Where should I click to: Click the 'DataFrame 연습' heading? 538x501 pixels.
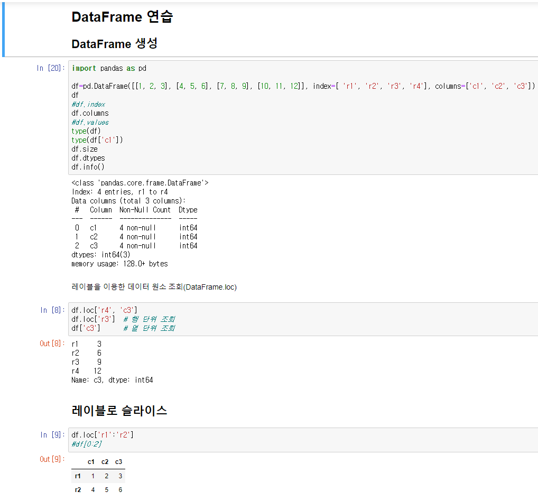[122, 17]
